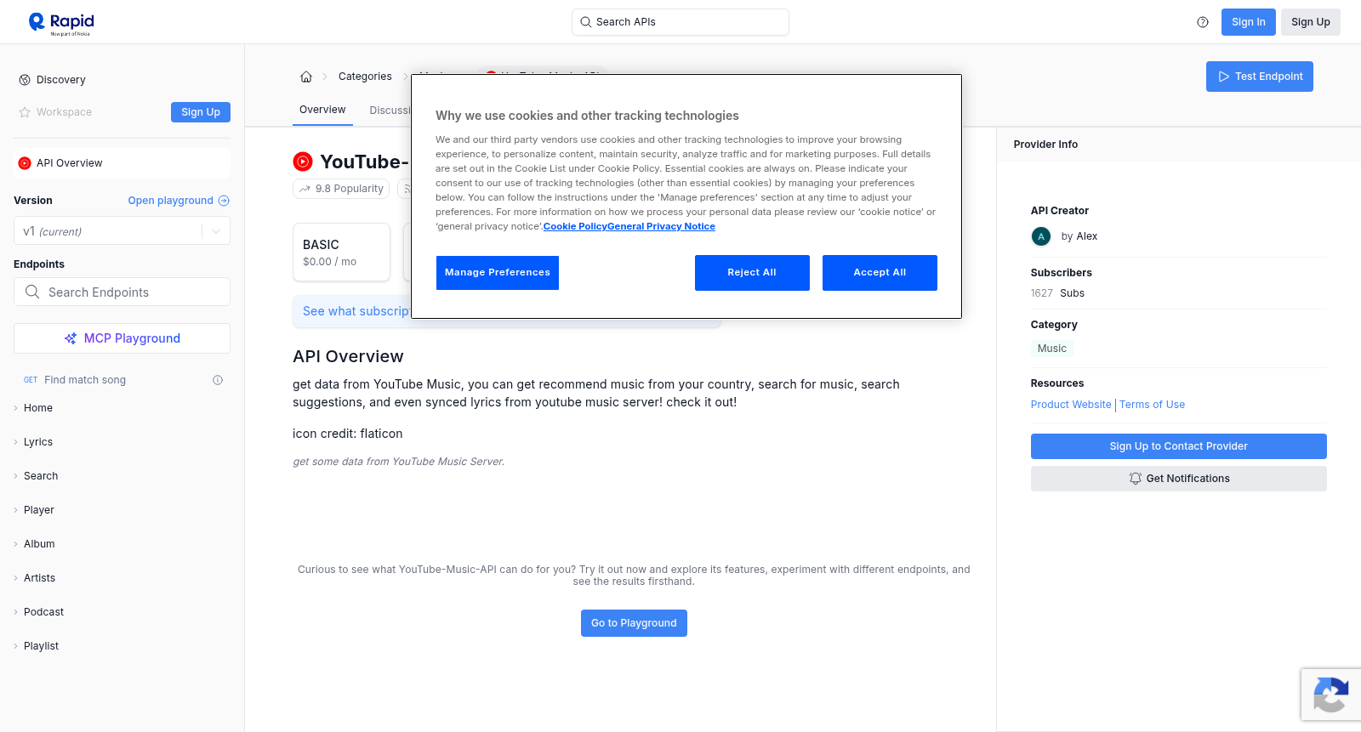
Task: Open the Terms of Use link
Action: pyautogui.click(x=1152, y=405)
